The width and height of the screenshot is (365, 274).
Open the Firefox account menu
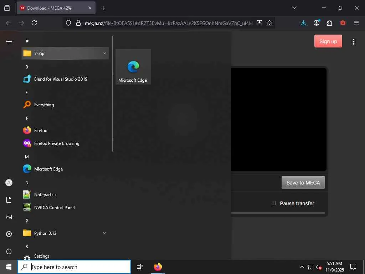tap(317, 23)
